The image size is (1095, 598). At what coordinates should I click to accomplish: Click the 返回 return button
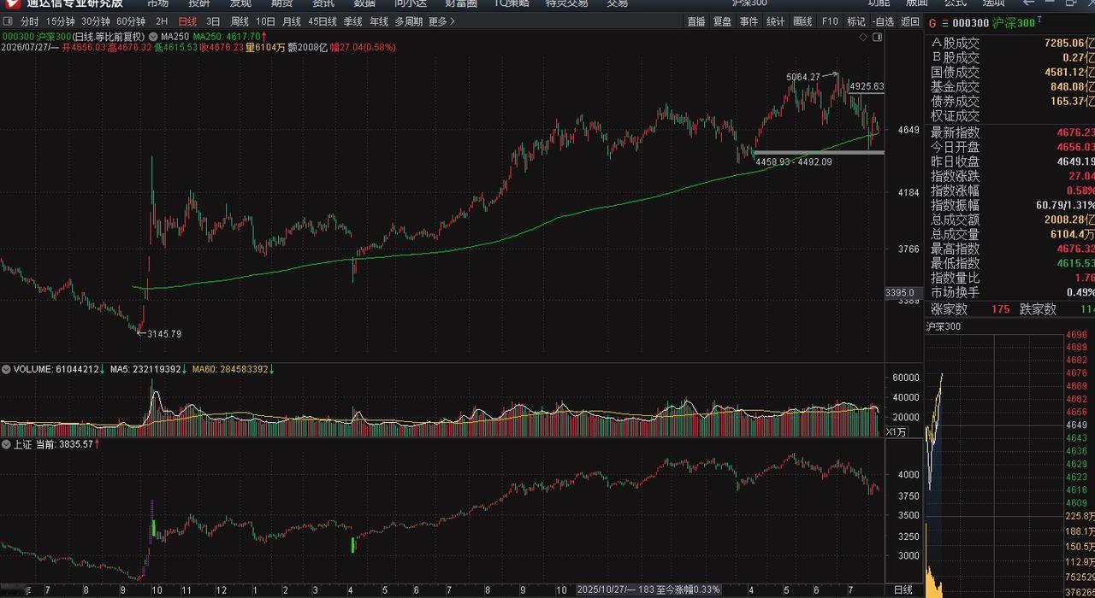point(910,21)
